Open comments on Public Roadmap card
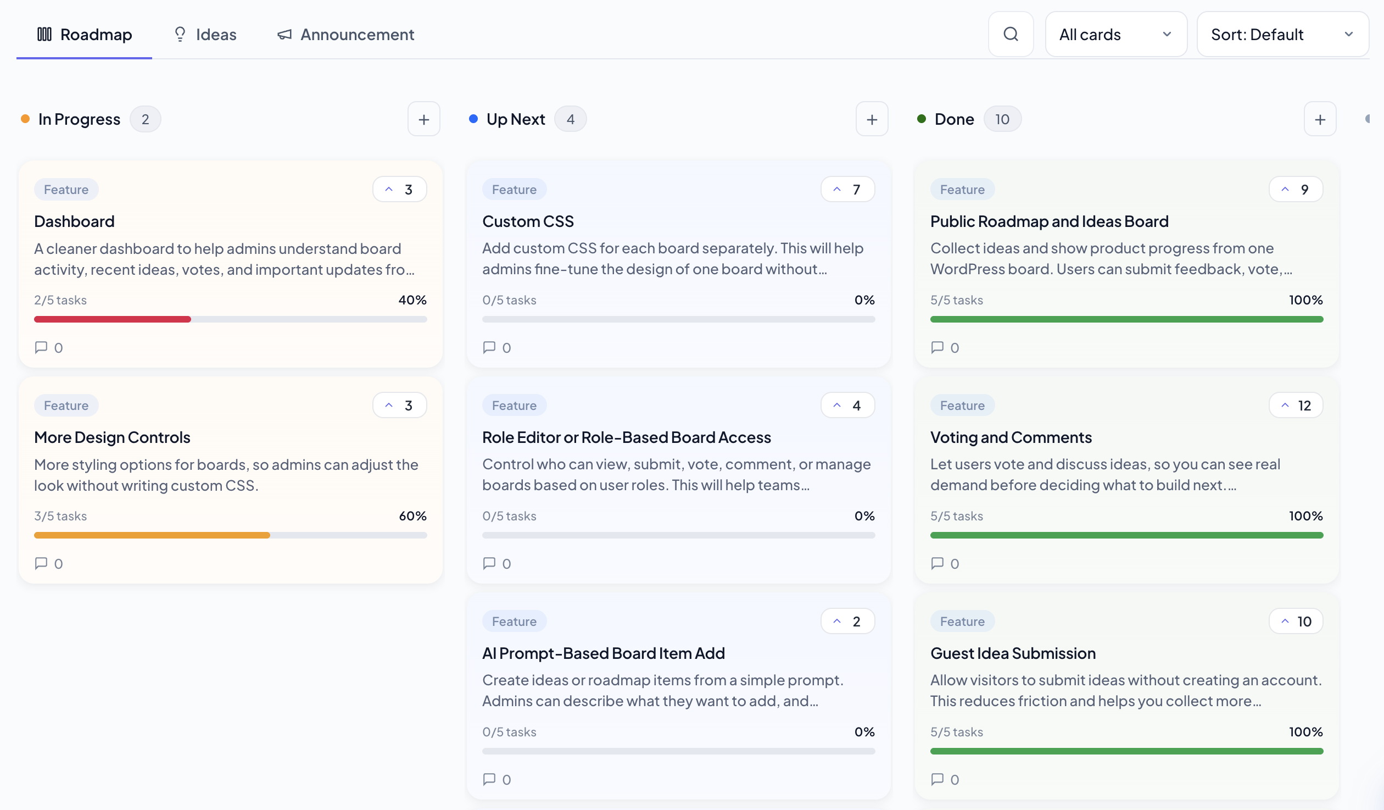 [x=945, y=347]
